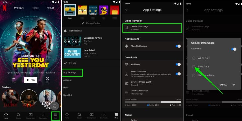Select the Sean profile avatar with sunglasses
The image size is (242, 121).
coord(70,10)
